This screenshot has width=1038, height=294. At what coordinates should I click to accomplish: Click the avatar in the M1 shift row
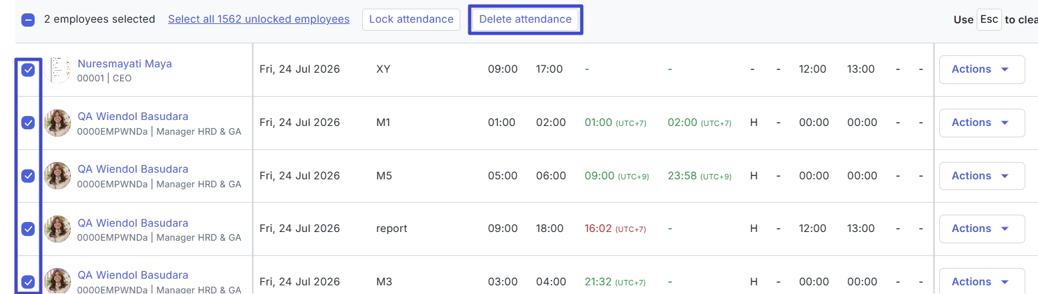click(57, 123)
